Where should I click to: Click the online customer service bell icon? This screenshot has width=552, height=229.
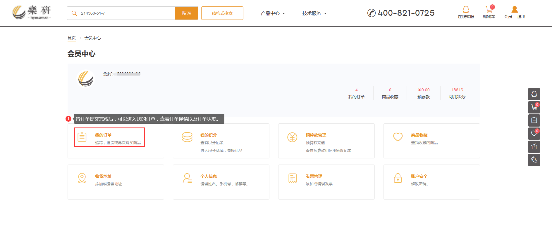(x=466, y=10)
